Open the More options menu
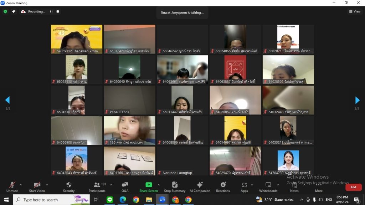365x205 pixels. tap(319, 187)
